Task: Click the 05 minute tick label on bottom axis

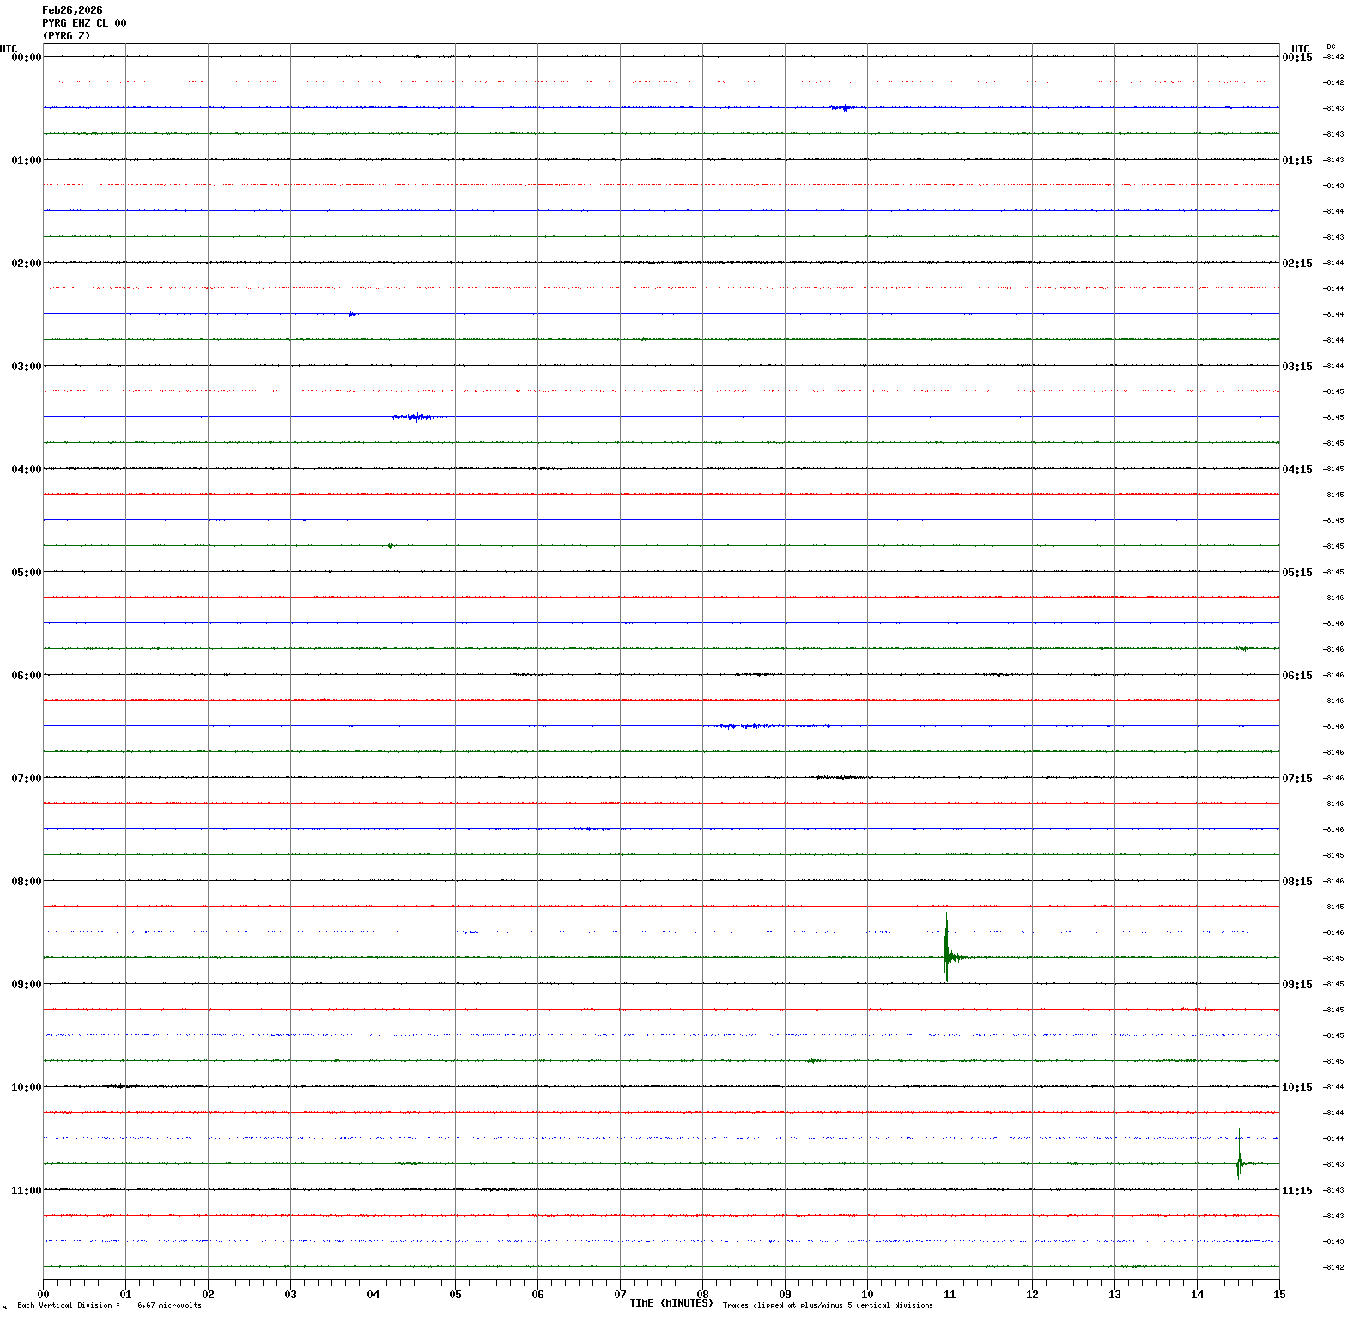Action: [x=455, y=1295]
